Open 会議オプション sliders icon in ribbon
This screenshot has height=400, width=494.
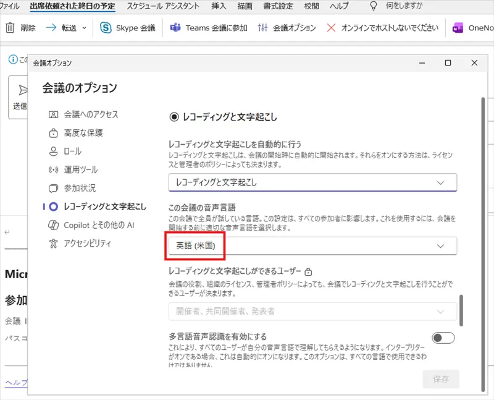(262, 28)
